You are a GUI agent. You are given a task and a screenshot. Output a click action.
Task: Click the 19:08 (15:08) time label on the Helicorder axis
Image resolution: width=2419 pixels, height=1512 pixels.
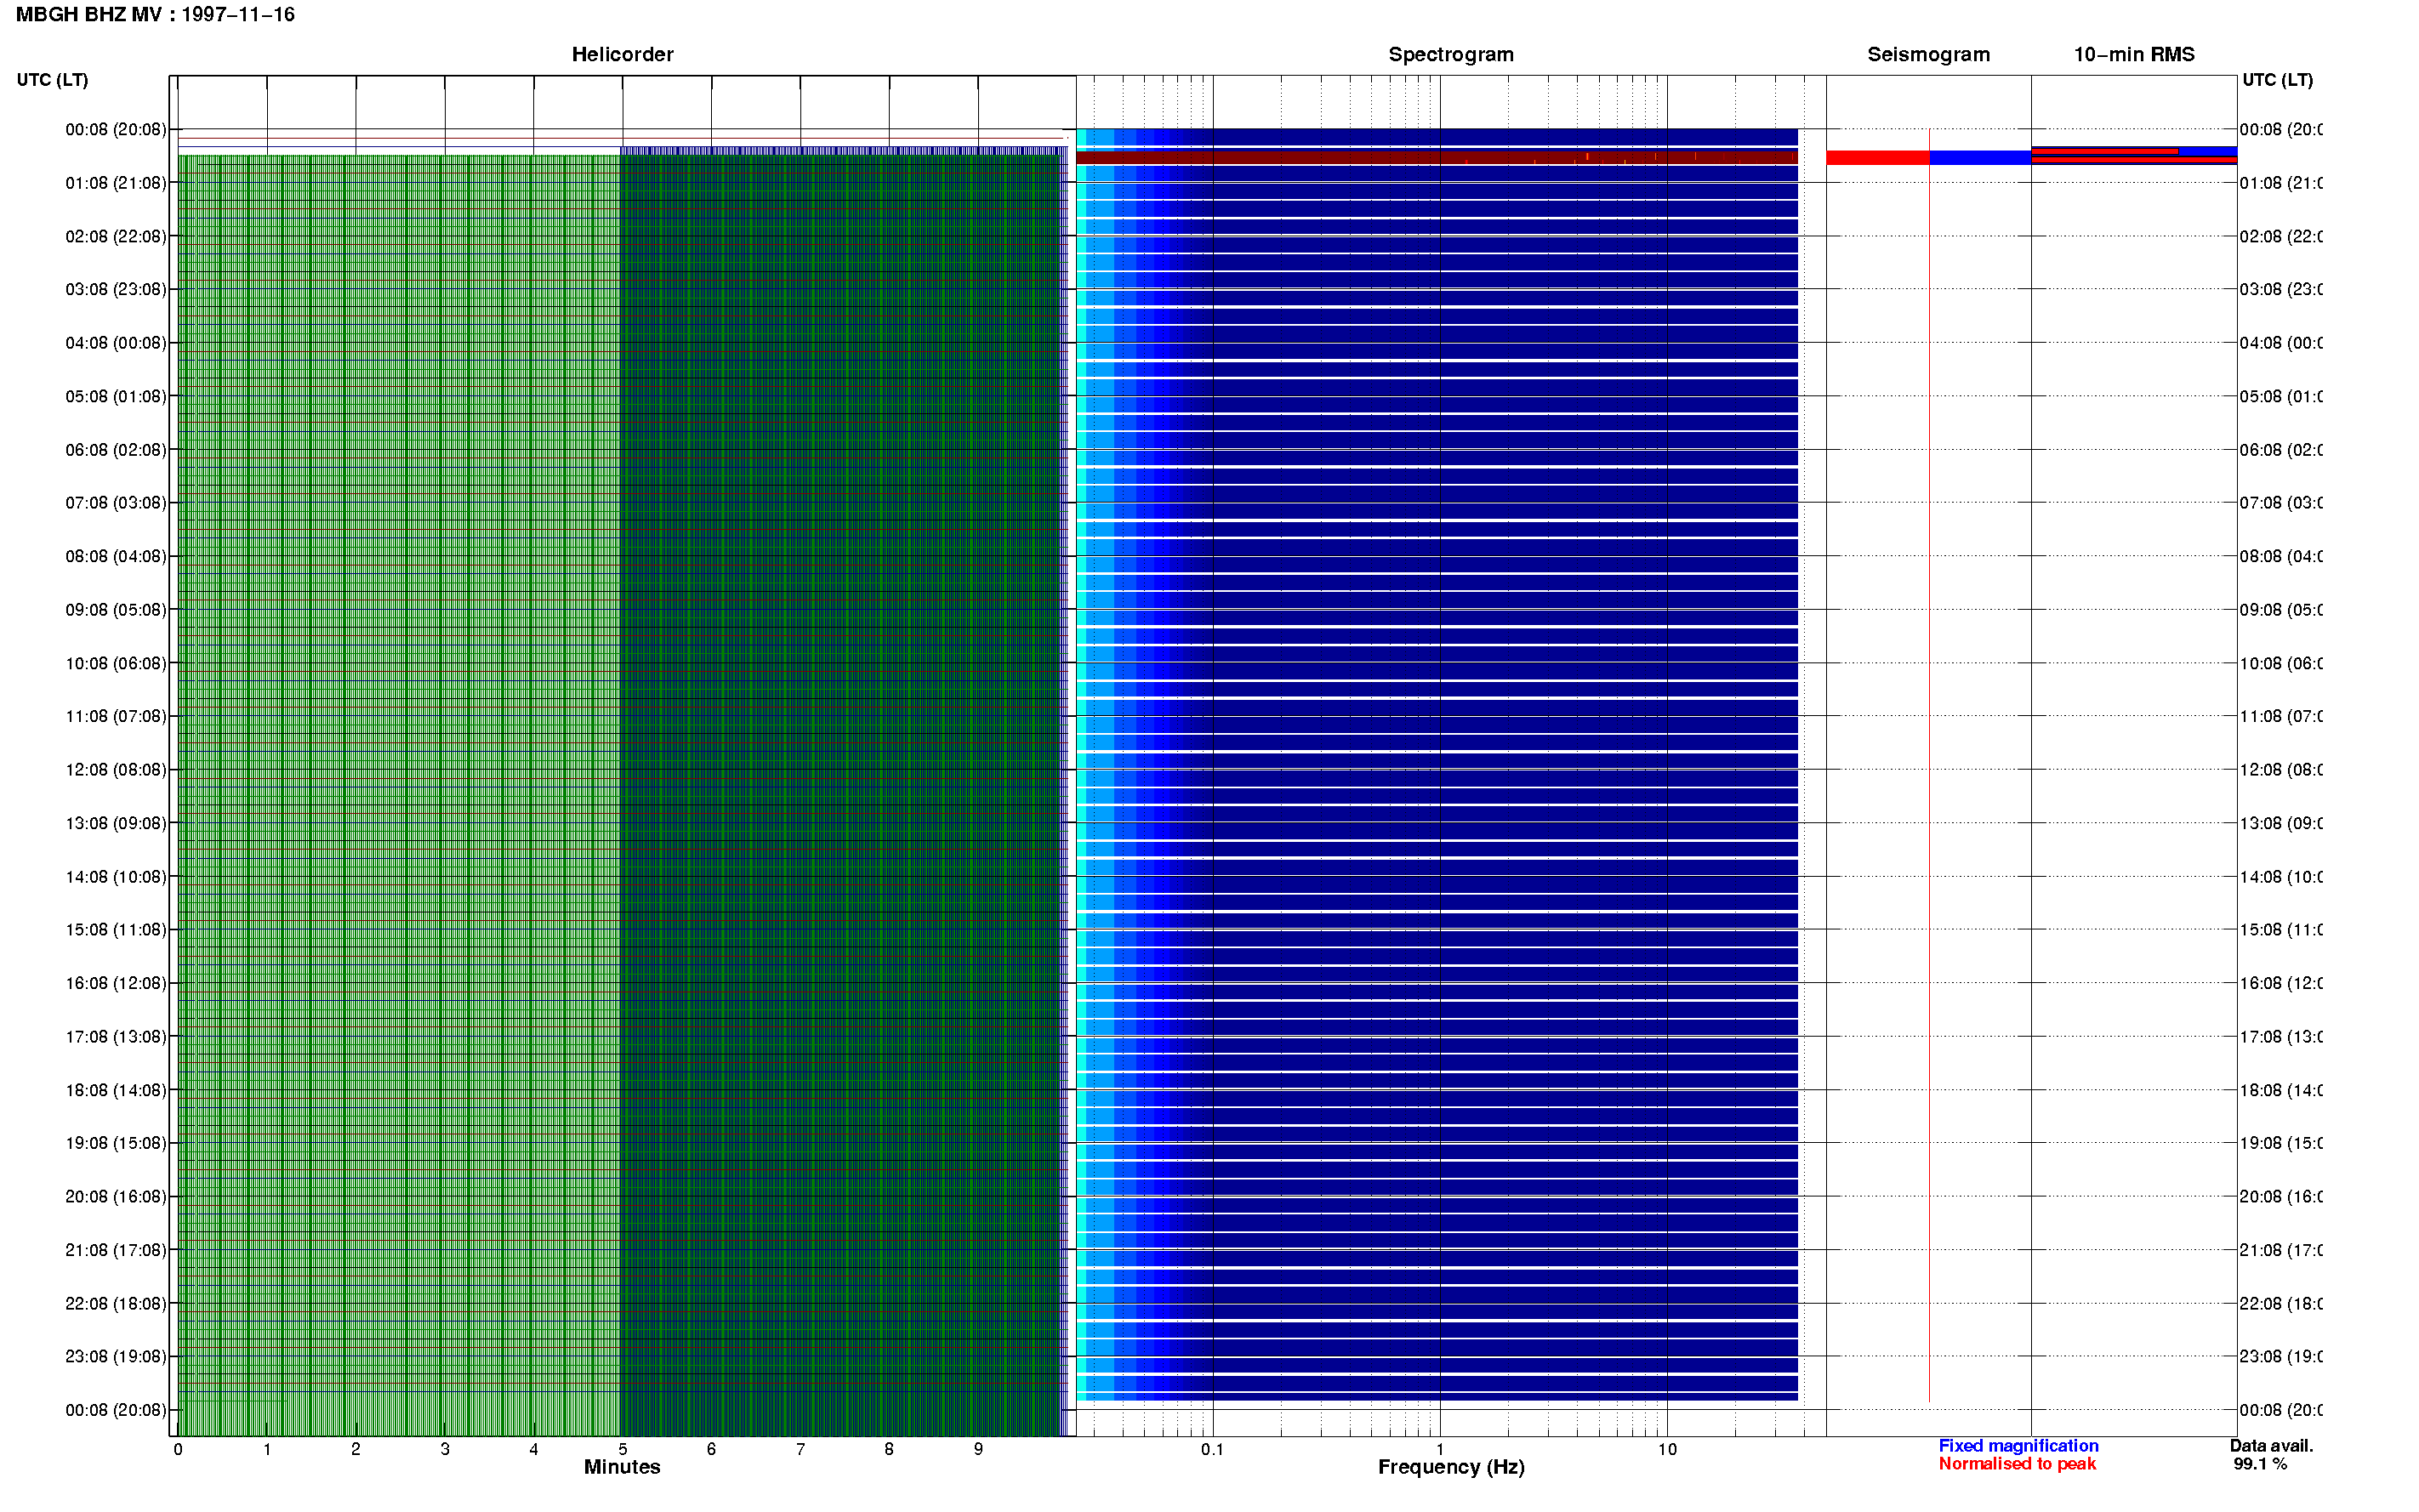click(x=116, y=1143)
